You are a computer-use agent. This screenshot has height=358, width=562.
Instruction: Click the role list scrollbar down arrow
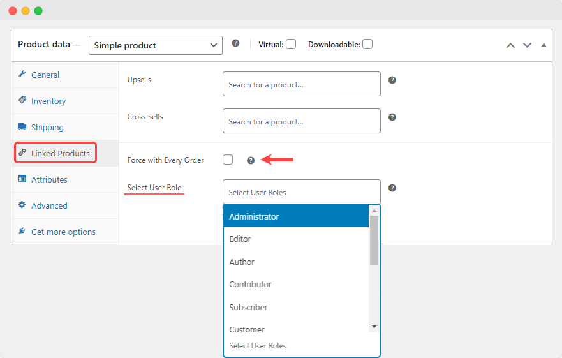tap(374, 327)
